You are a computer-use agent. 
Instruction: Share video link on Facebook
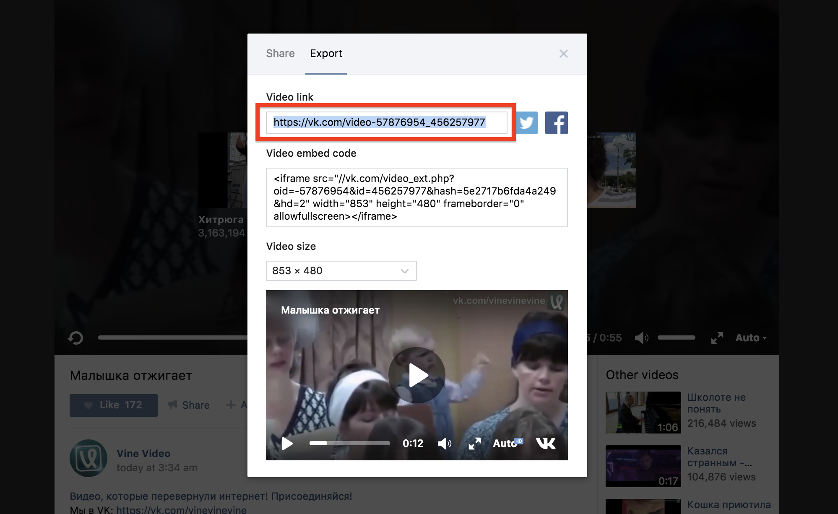(x=557, y=123)
